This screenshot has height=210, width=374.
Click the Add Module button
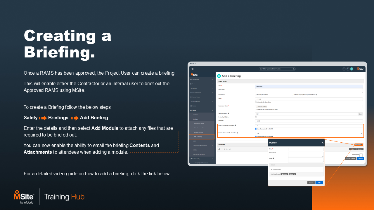pyautogui.click(x=358, y=145)
